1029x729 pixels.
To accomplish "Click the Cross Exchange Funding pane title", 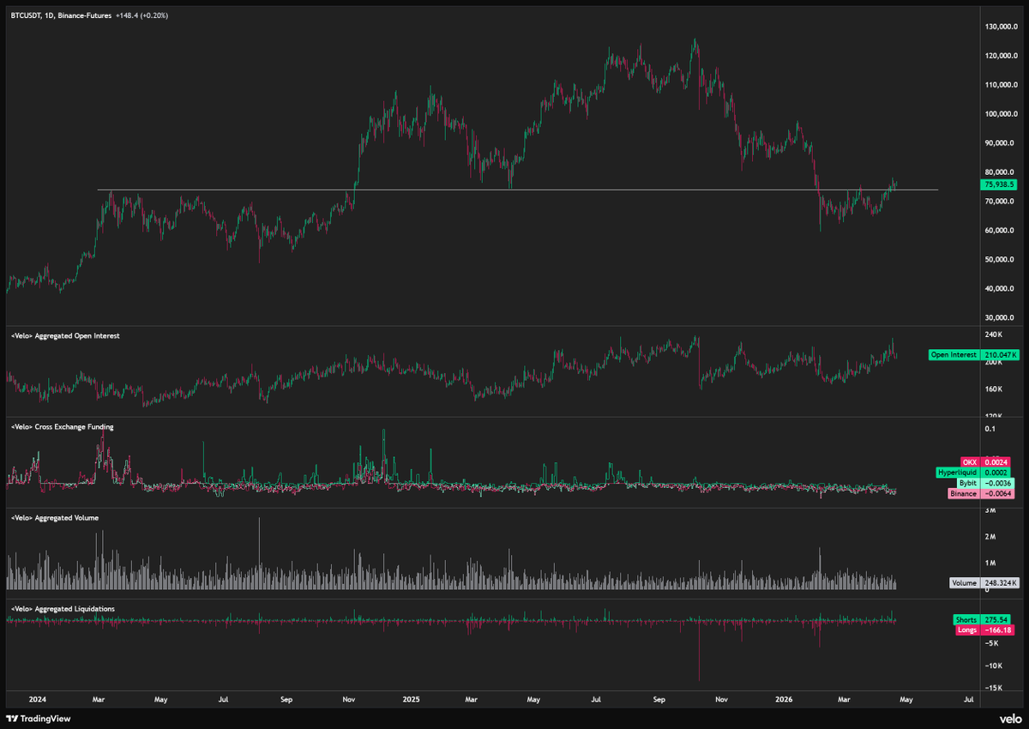I will coord(62,426).
